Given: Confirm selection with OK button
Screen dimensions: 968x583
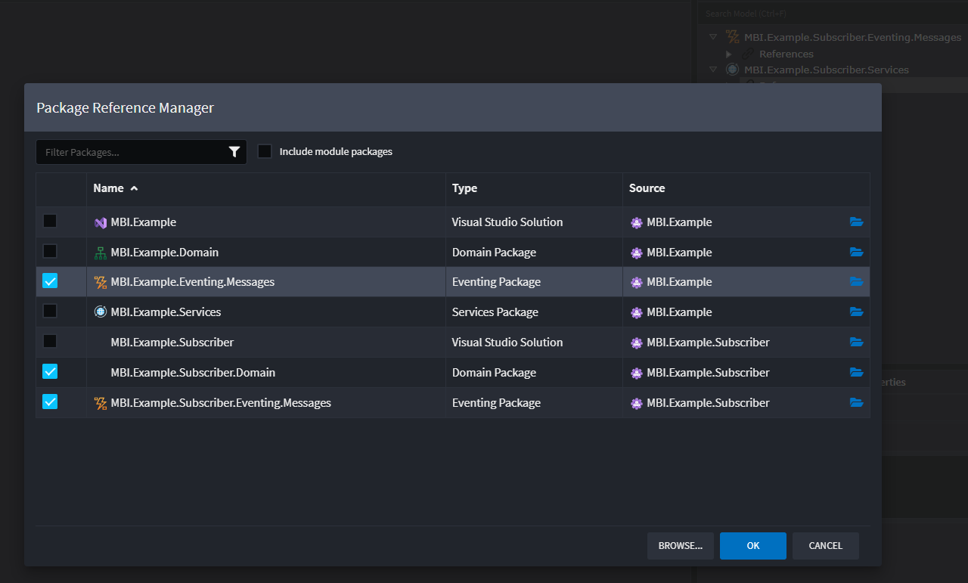Looking at the screenshot, I should point(753,546).
